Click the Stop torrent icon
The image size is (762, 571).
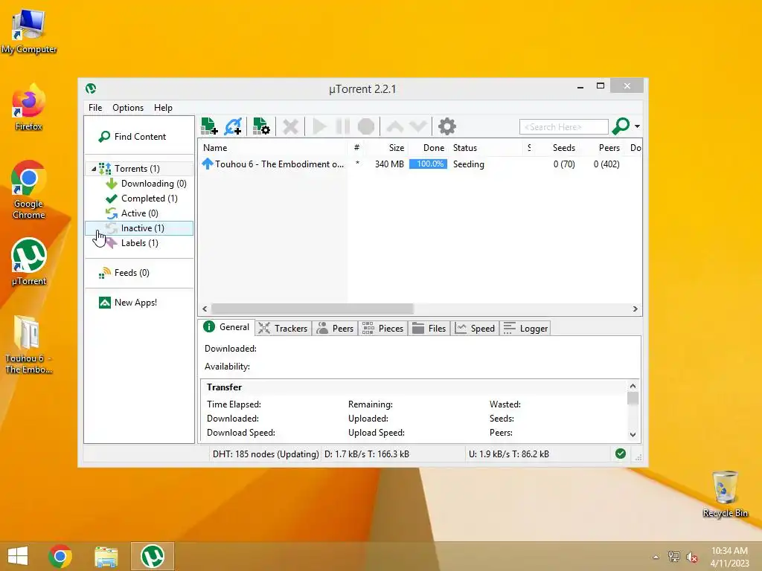[x=366, y=126]
